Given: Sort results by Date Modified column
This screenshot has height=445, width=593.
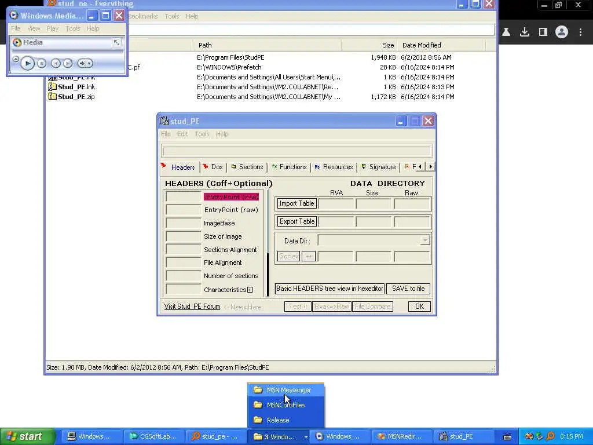Looking at the screenshot, I should (441, 45).
